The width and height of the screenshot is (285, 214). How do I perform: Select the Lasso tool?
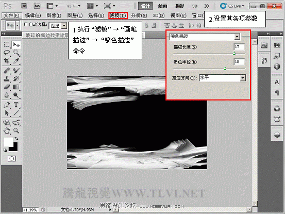click(7, 53)
